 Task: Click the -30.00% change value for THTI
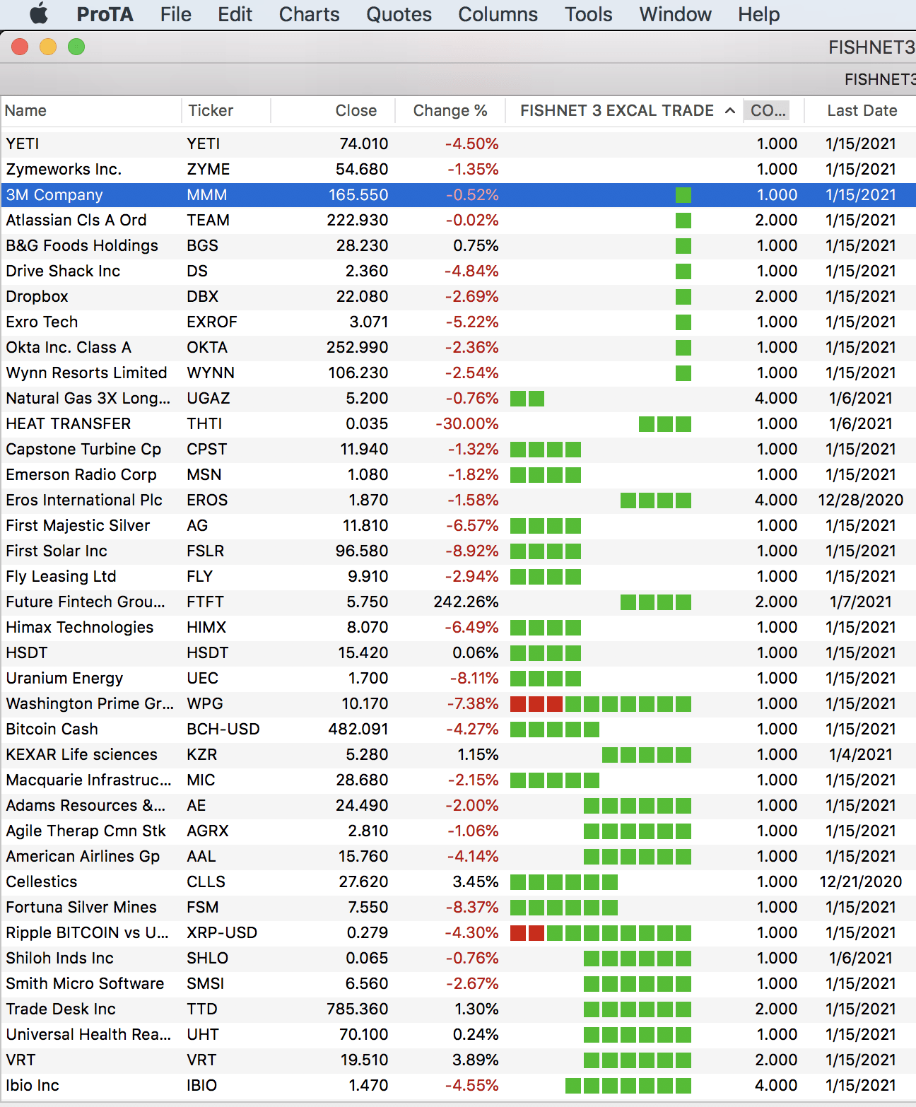coord(466,423)
